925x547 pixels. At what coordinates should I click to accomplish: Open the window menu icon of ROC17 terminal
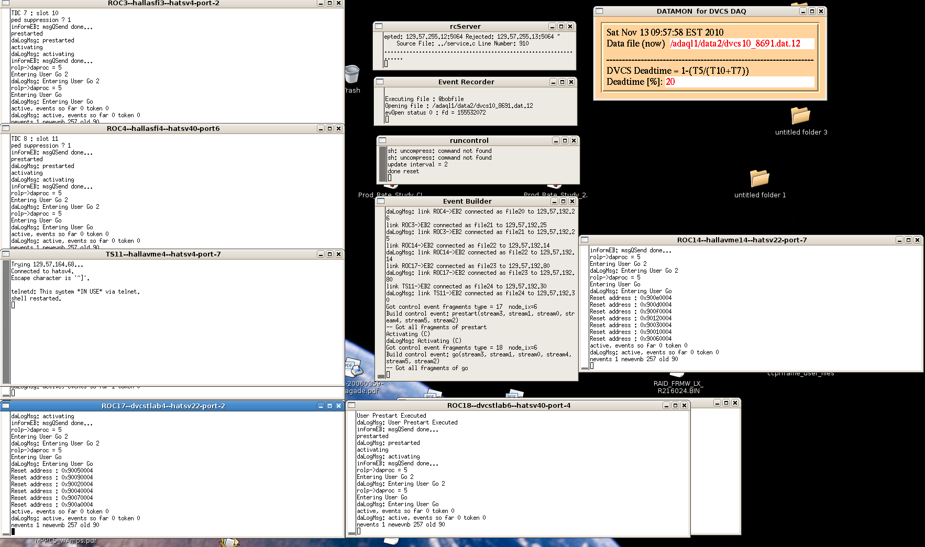(6, 406)
